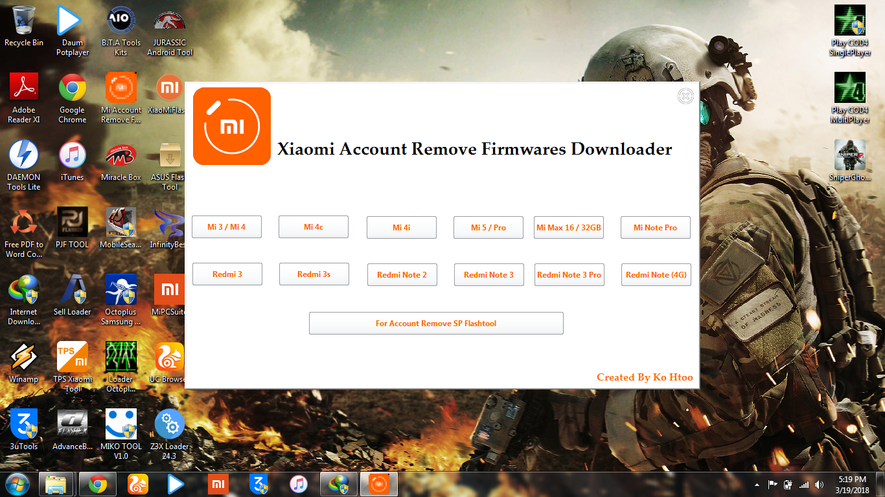This screenshot has height=497, width=885.
Task: Open the Redmi Note 3 Pro option
Action: click(x=569, y=275)
